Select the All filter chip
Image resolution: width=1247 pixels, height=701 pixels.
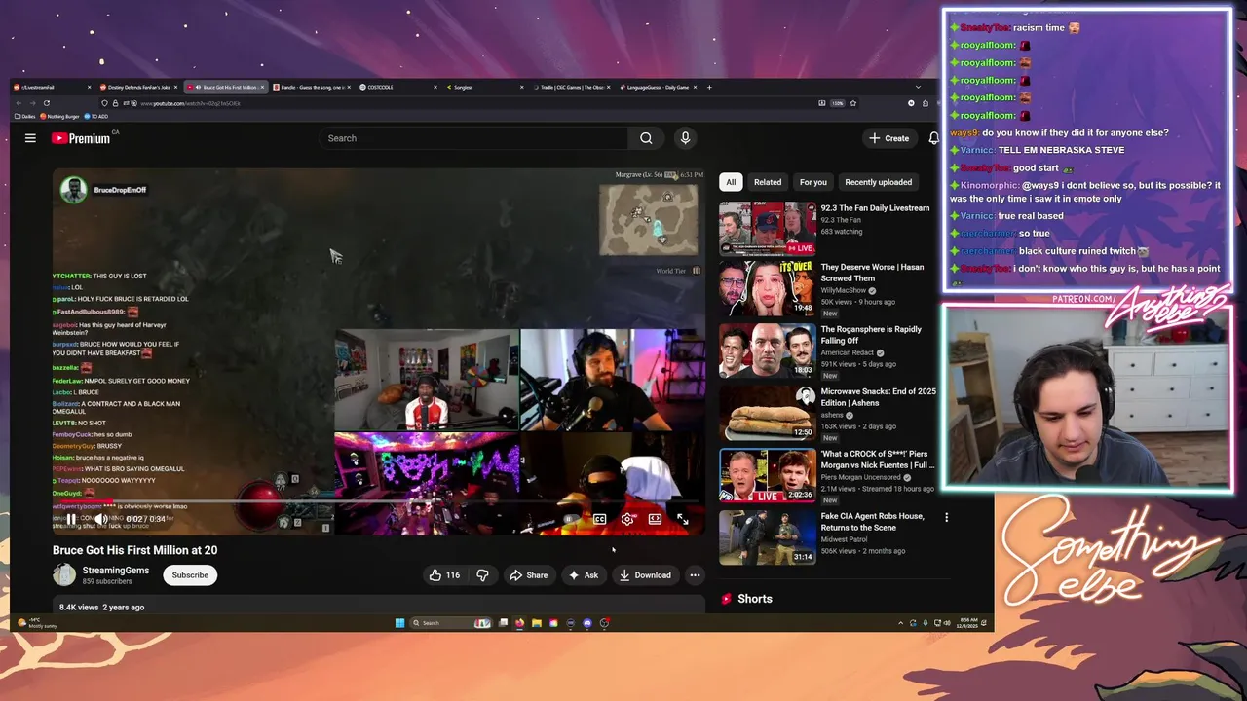731,182
